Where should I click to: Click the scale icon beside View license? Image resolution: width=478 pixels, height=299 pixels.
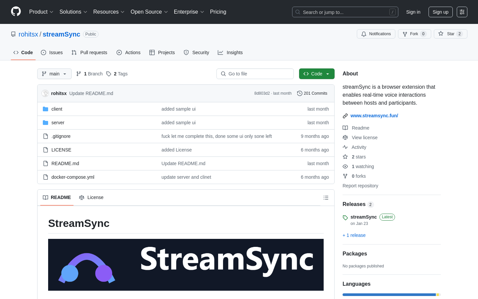[345, 138]
